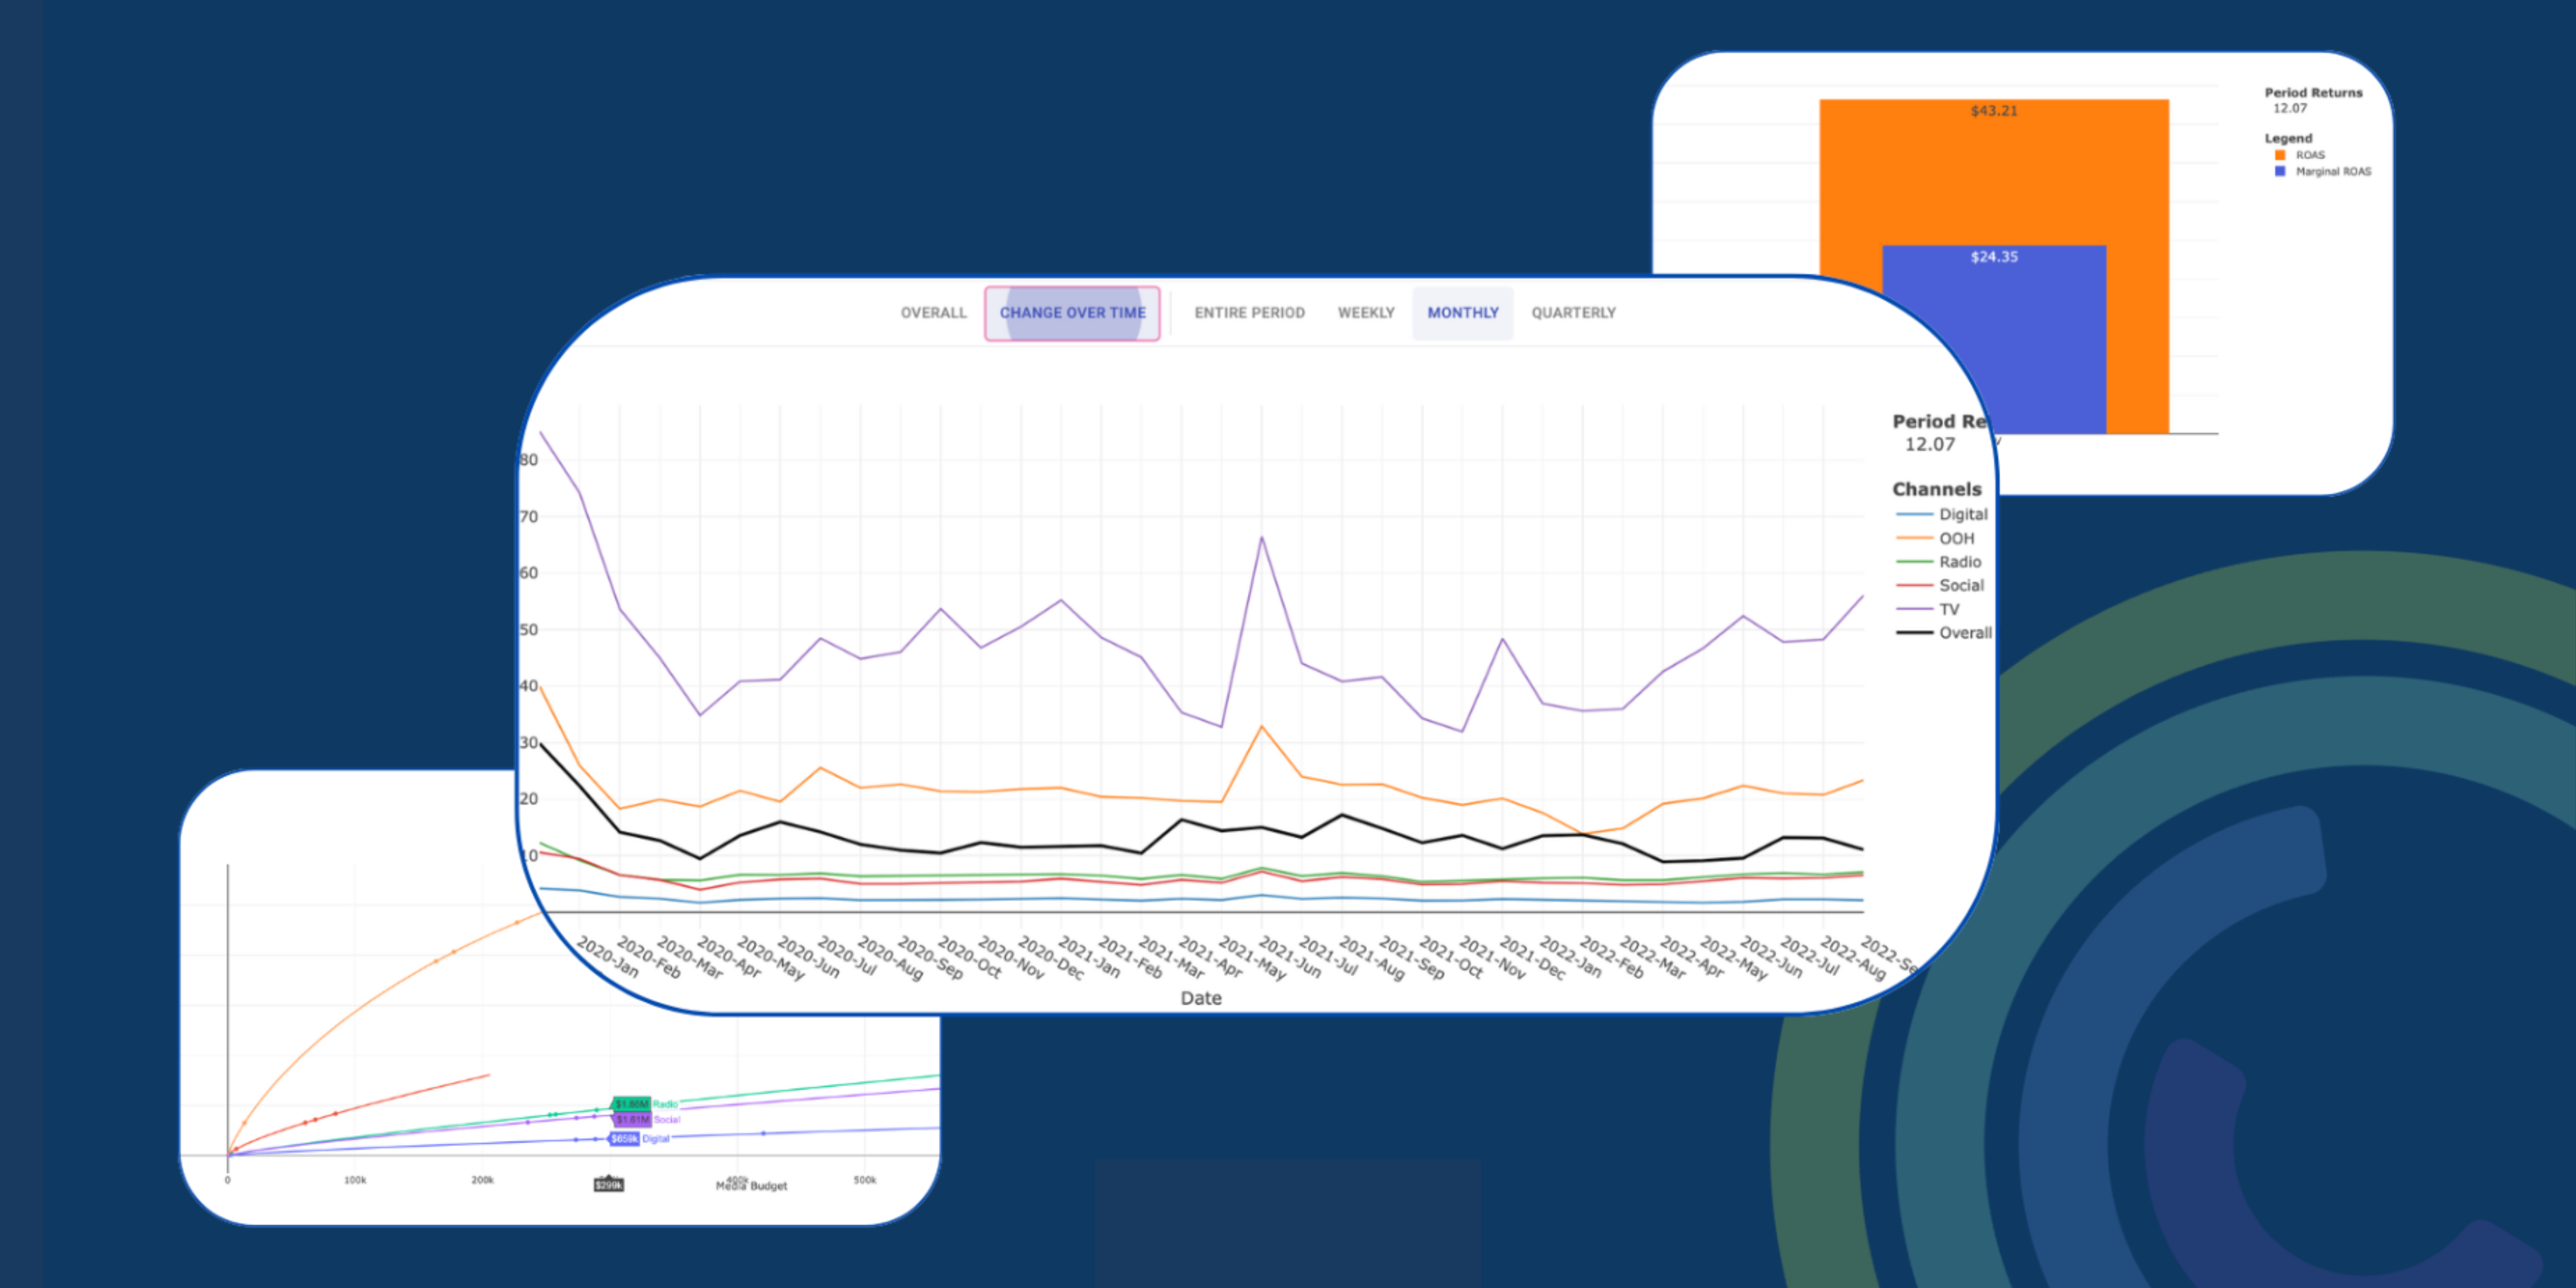The width and height of the screenshot is (2576, 1288).
Task: Switch to WEEKLY granularity
Action: coord(1366,313)
